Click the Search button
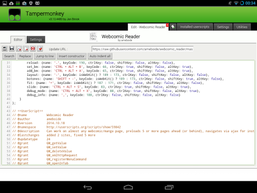 click(9, 56)
